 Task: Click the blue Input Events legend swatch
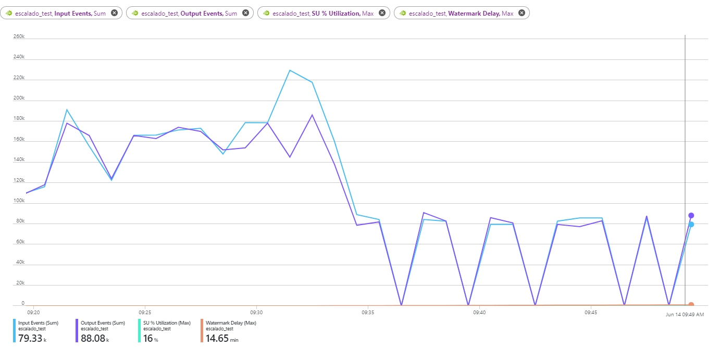[15, 331]
